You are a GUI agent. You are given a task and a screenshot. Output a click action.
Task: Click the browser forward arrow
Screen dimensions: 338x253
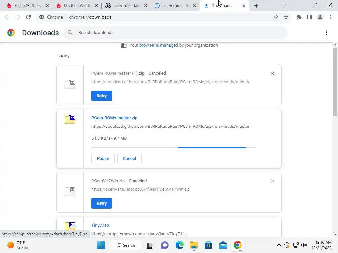pos(18,17)
